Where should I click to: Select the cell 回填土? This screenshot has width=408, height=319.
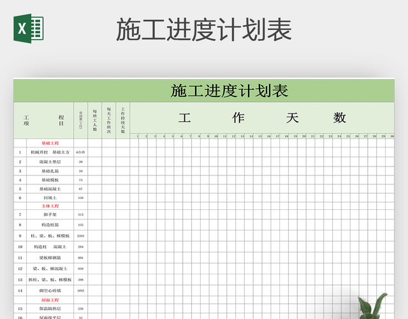[x=50, y=198]
